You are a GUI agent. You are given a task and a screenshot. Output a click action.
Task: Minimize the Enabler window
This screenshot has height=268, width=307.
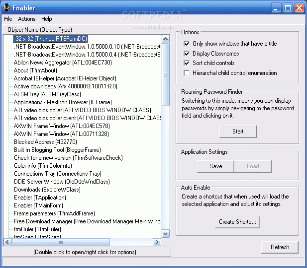pyautogui.click(x=276, y=8)
